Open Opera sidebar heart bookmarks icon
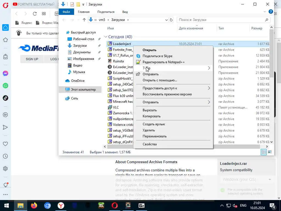 5,144
